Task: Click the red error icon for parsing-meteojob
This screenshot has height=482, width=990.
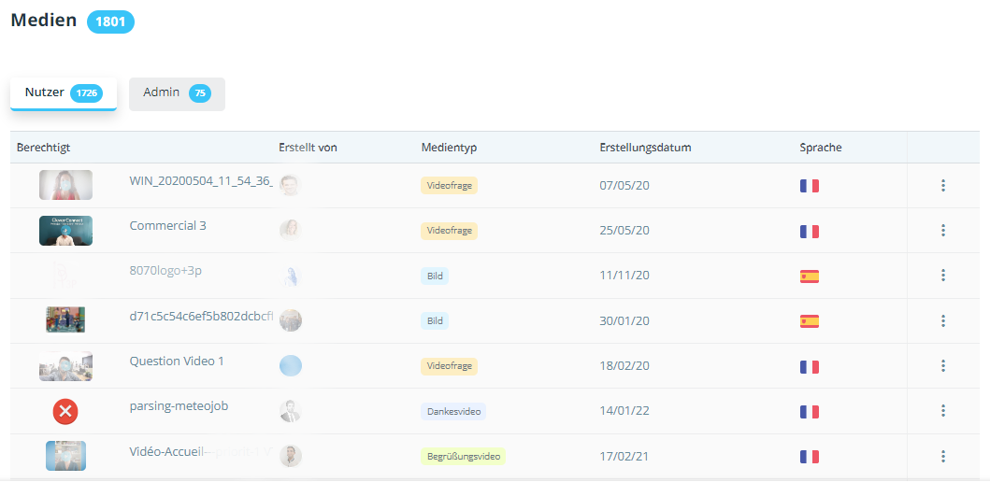Action: [65, 411]
